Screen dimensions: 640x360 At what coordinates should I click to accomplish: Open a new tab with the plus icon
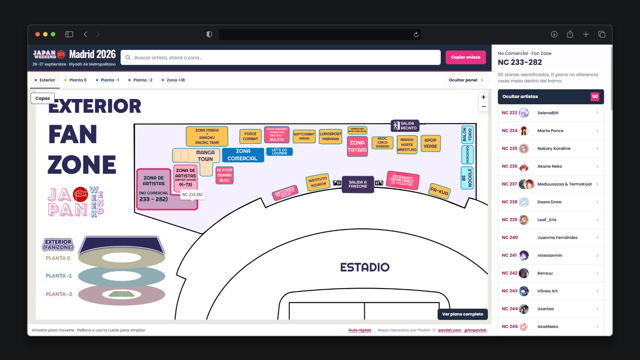click(x=586, y=34)
